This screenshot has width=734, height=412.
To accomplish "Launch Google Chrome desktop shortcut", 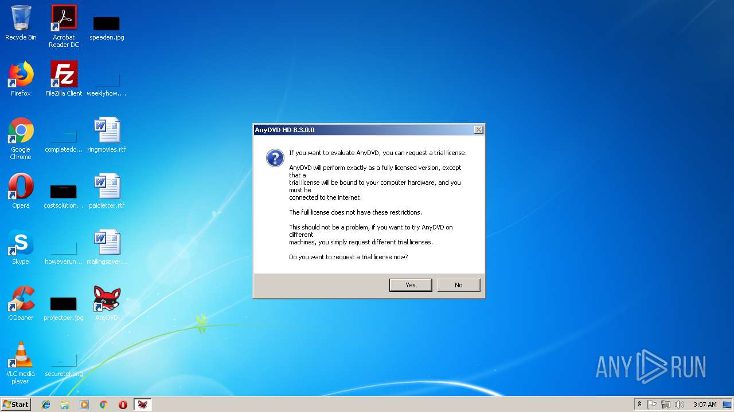I will [x=21, y=138].
